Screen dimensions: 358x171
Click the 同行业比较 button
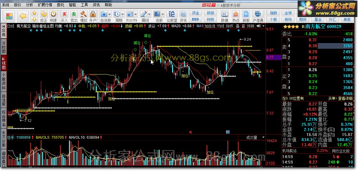click(x=341, y=151)
